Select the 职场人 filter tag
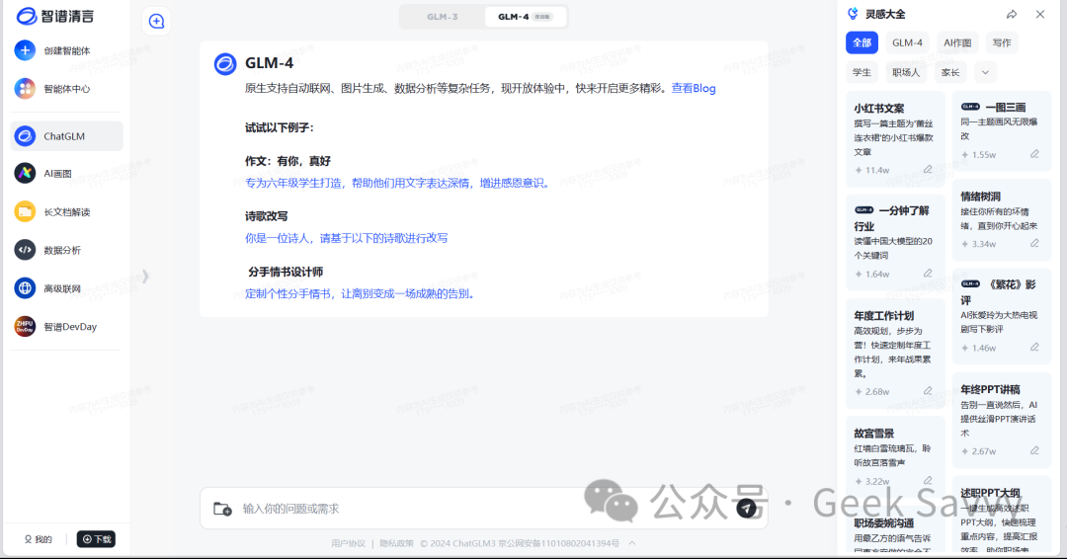1067x559 pixels. point(906,72)
